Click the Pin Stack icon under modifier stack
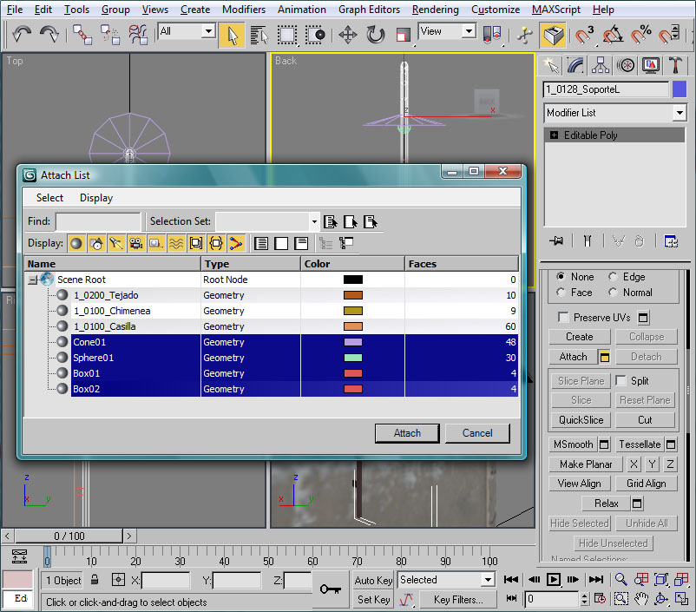This screenshot has height=612, width=696. [x=556, y=240]
